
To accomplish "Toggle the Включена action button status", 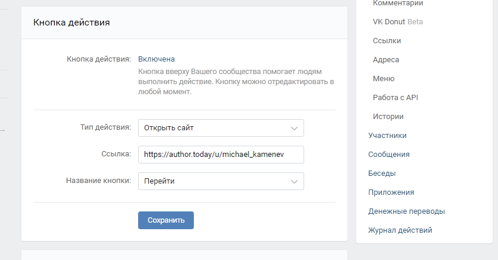I will point(157,59).
